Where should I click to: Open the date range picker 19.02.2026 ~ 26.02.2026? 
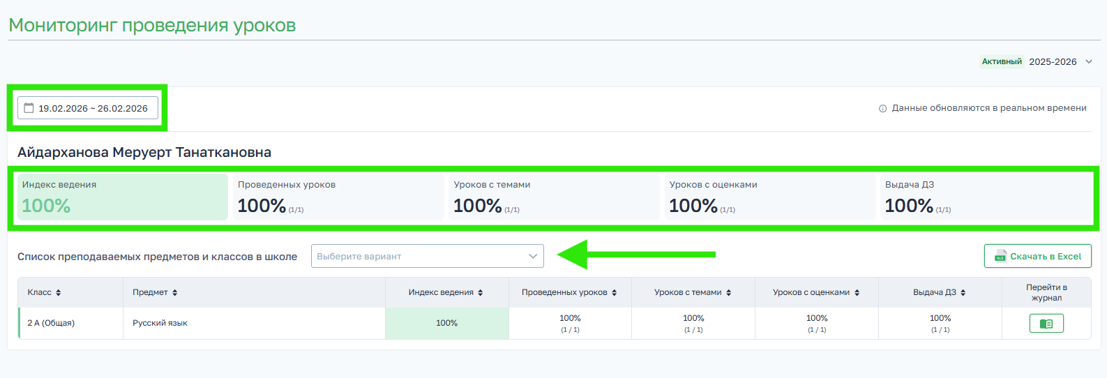point(88,108)
